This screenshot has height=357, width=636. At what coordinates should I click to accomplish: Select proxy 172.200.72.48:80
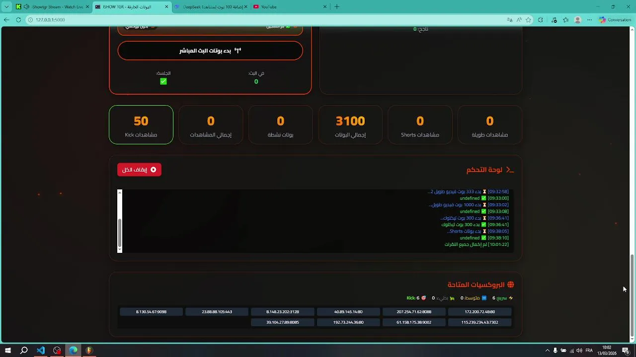coord(479,312)
